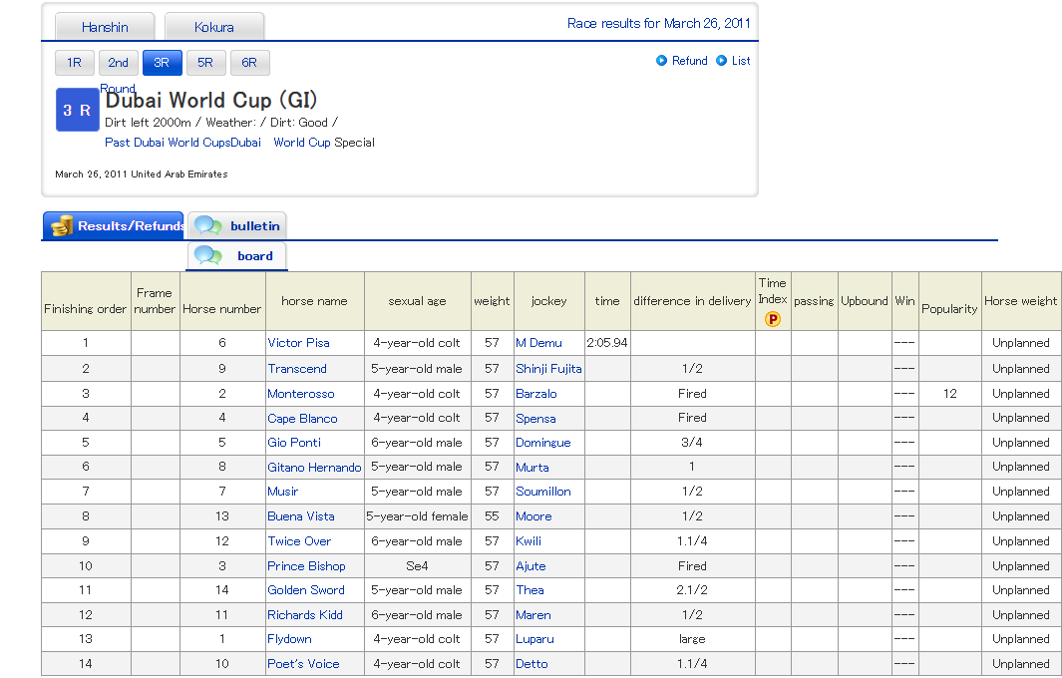Click the 2.1/2 margin cell

pos(692,590)
